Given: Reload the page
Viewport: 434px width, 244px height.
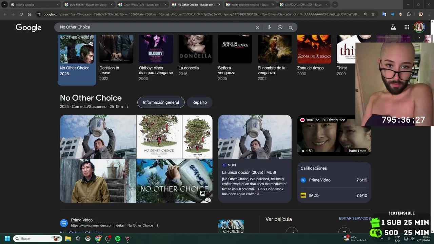Looking at the screenshot, I should click(21, 14).
